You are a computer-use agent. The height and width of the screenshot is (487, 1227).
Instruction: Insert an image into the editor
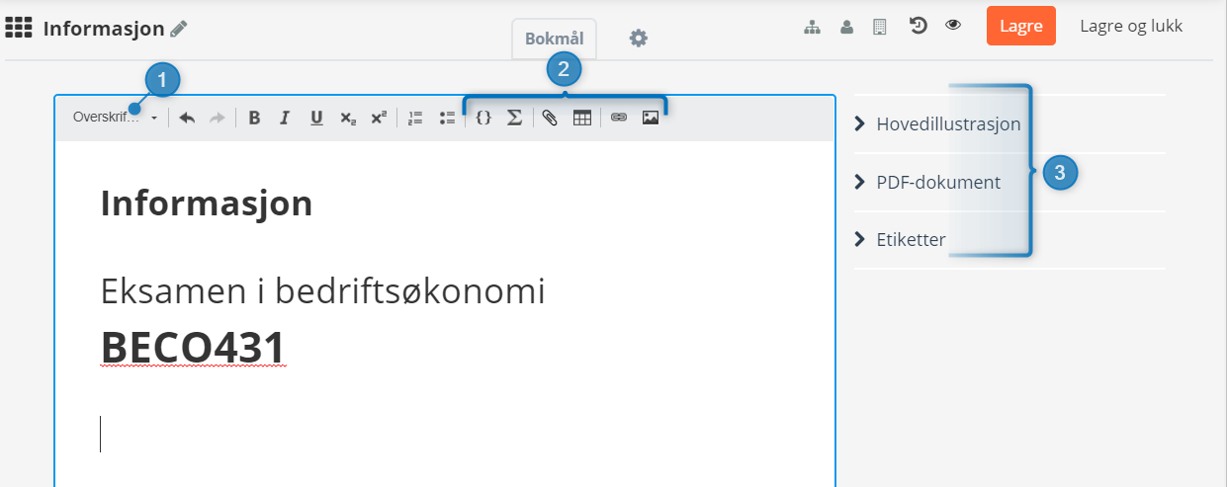[650, 118]
